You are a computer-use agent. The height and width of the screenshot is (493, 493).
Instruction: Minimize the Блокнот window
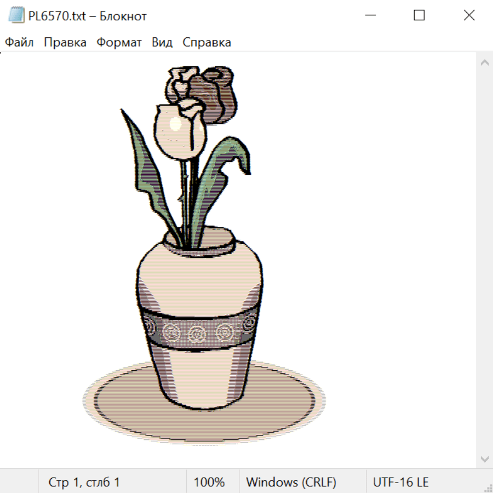(370, 15)
